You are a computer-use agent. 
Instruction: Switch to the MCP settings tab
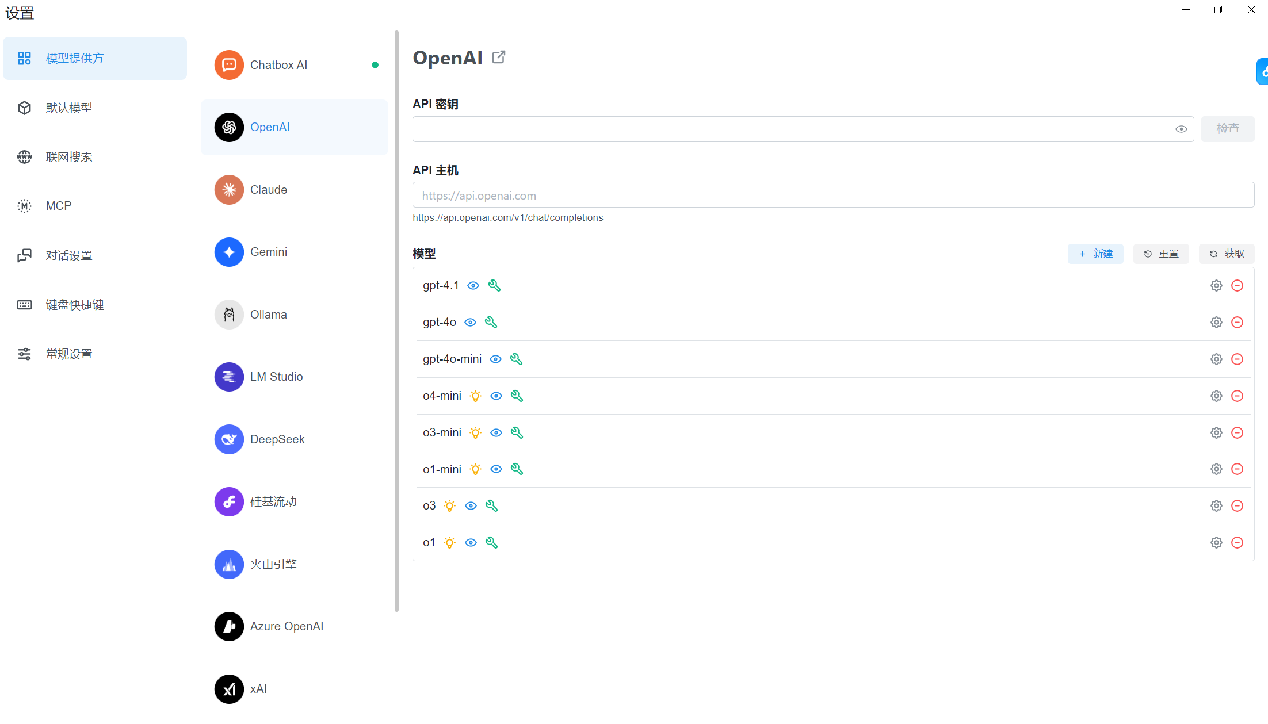click(x=59, y=206)
